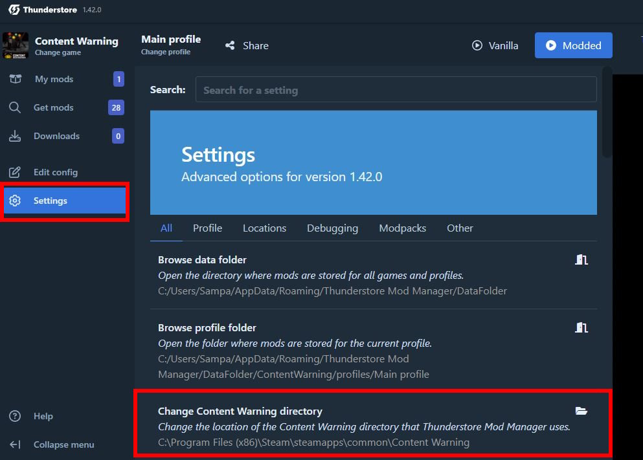Open the Debugging settings tab
643x460 pixels.
(332, 228)
